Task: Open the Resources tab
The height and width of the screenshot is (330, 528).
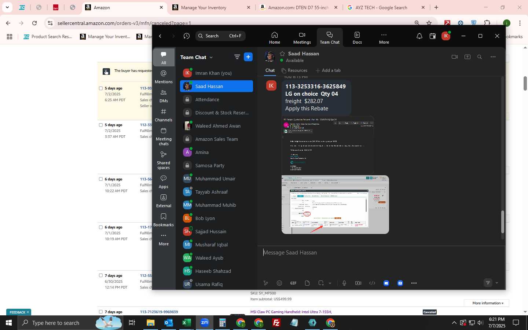Action: tap(294, 70)
